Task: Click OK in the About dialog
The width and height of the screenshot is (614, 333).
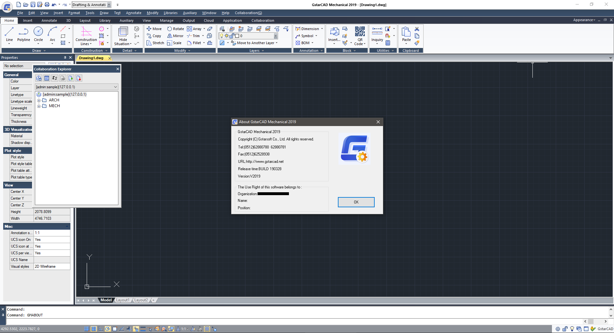Action: click(356, 202)
